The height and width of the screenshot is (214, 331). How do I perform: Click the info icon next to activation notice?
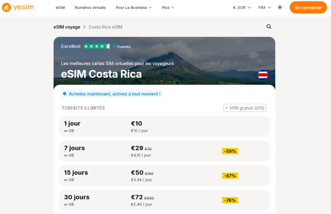coord(65,93)
